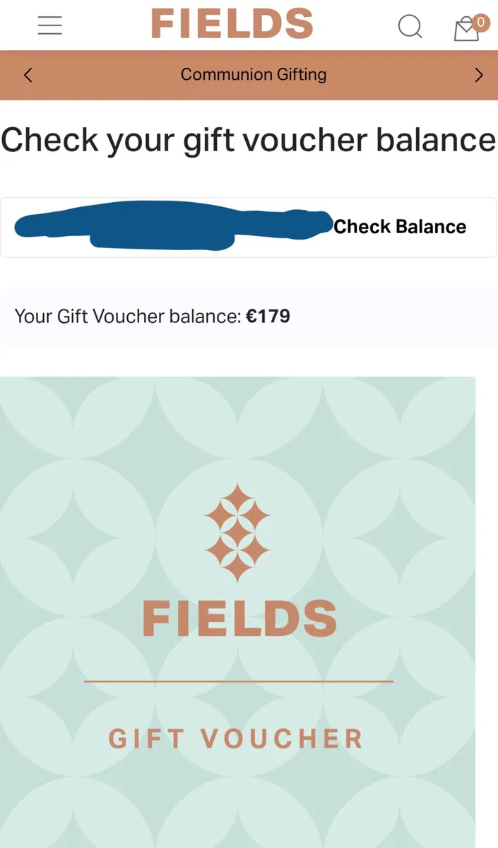Image resolution: width=498 pixels, height=848 pixels.
Task: Click the right chevron on the promo banner
Action: (479, 74)
